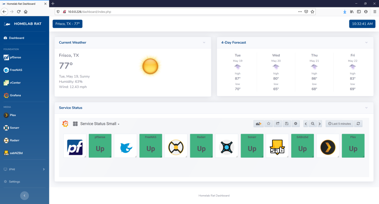379x204 pixels.
Task: Star the Grafana dashboard
Action: click(269, 123)
